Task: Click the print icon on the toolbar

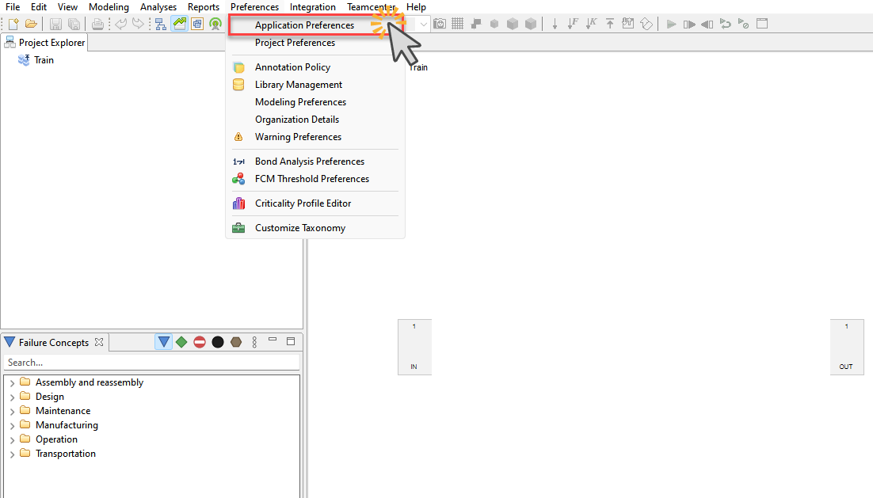Action: coord(97,24)
